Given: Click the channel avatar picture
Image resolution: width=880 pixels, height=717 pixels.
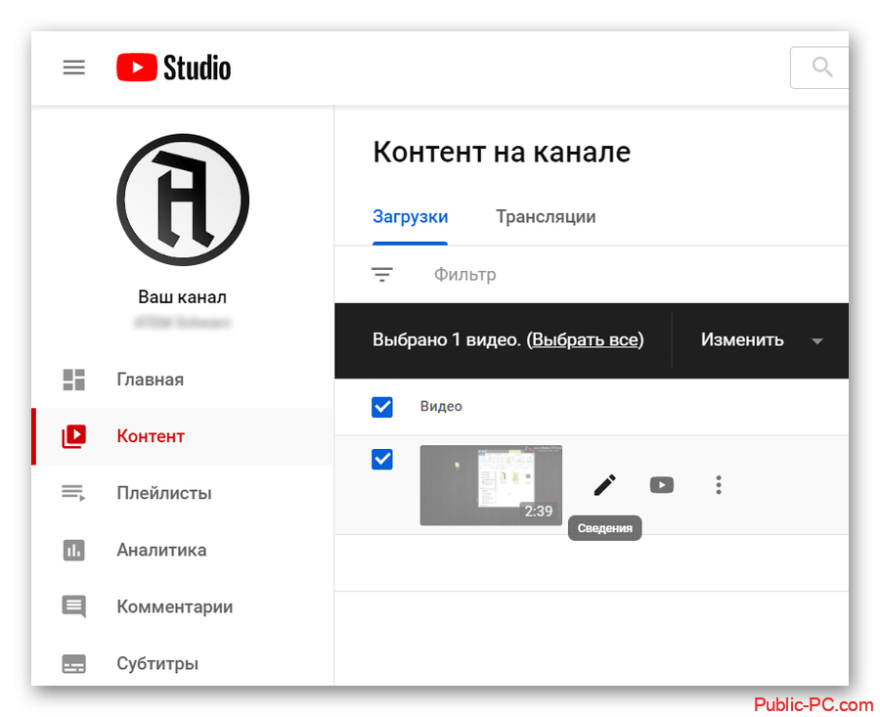Looking at the screenshot, I should pos(183,200).
